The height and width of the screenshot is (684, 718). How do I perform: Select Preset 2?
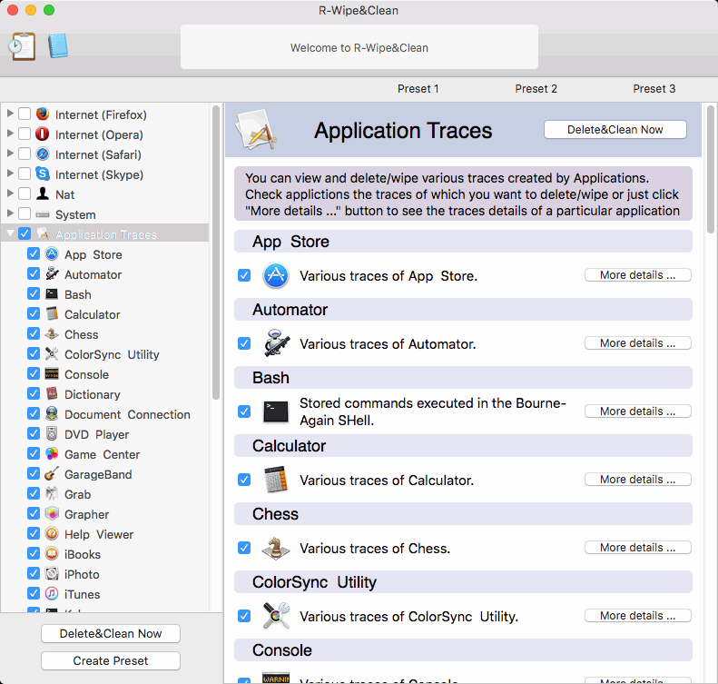pyautogui.click(x=536, y=89)
